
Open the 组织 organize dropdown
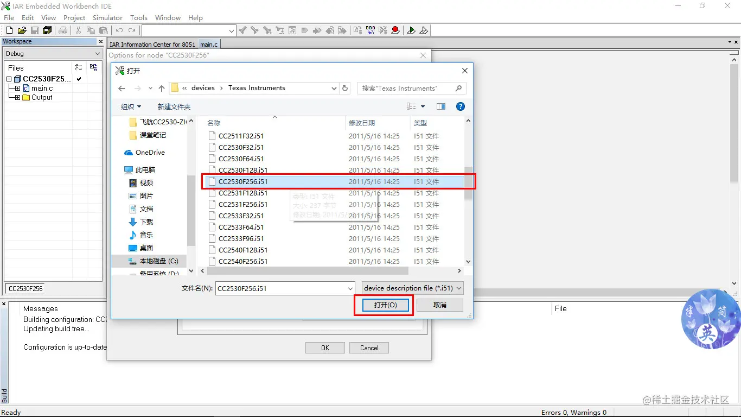click(131, 106)
